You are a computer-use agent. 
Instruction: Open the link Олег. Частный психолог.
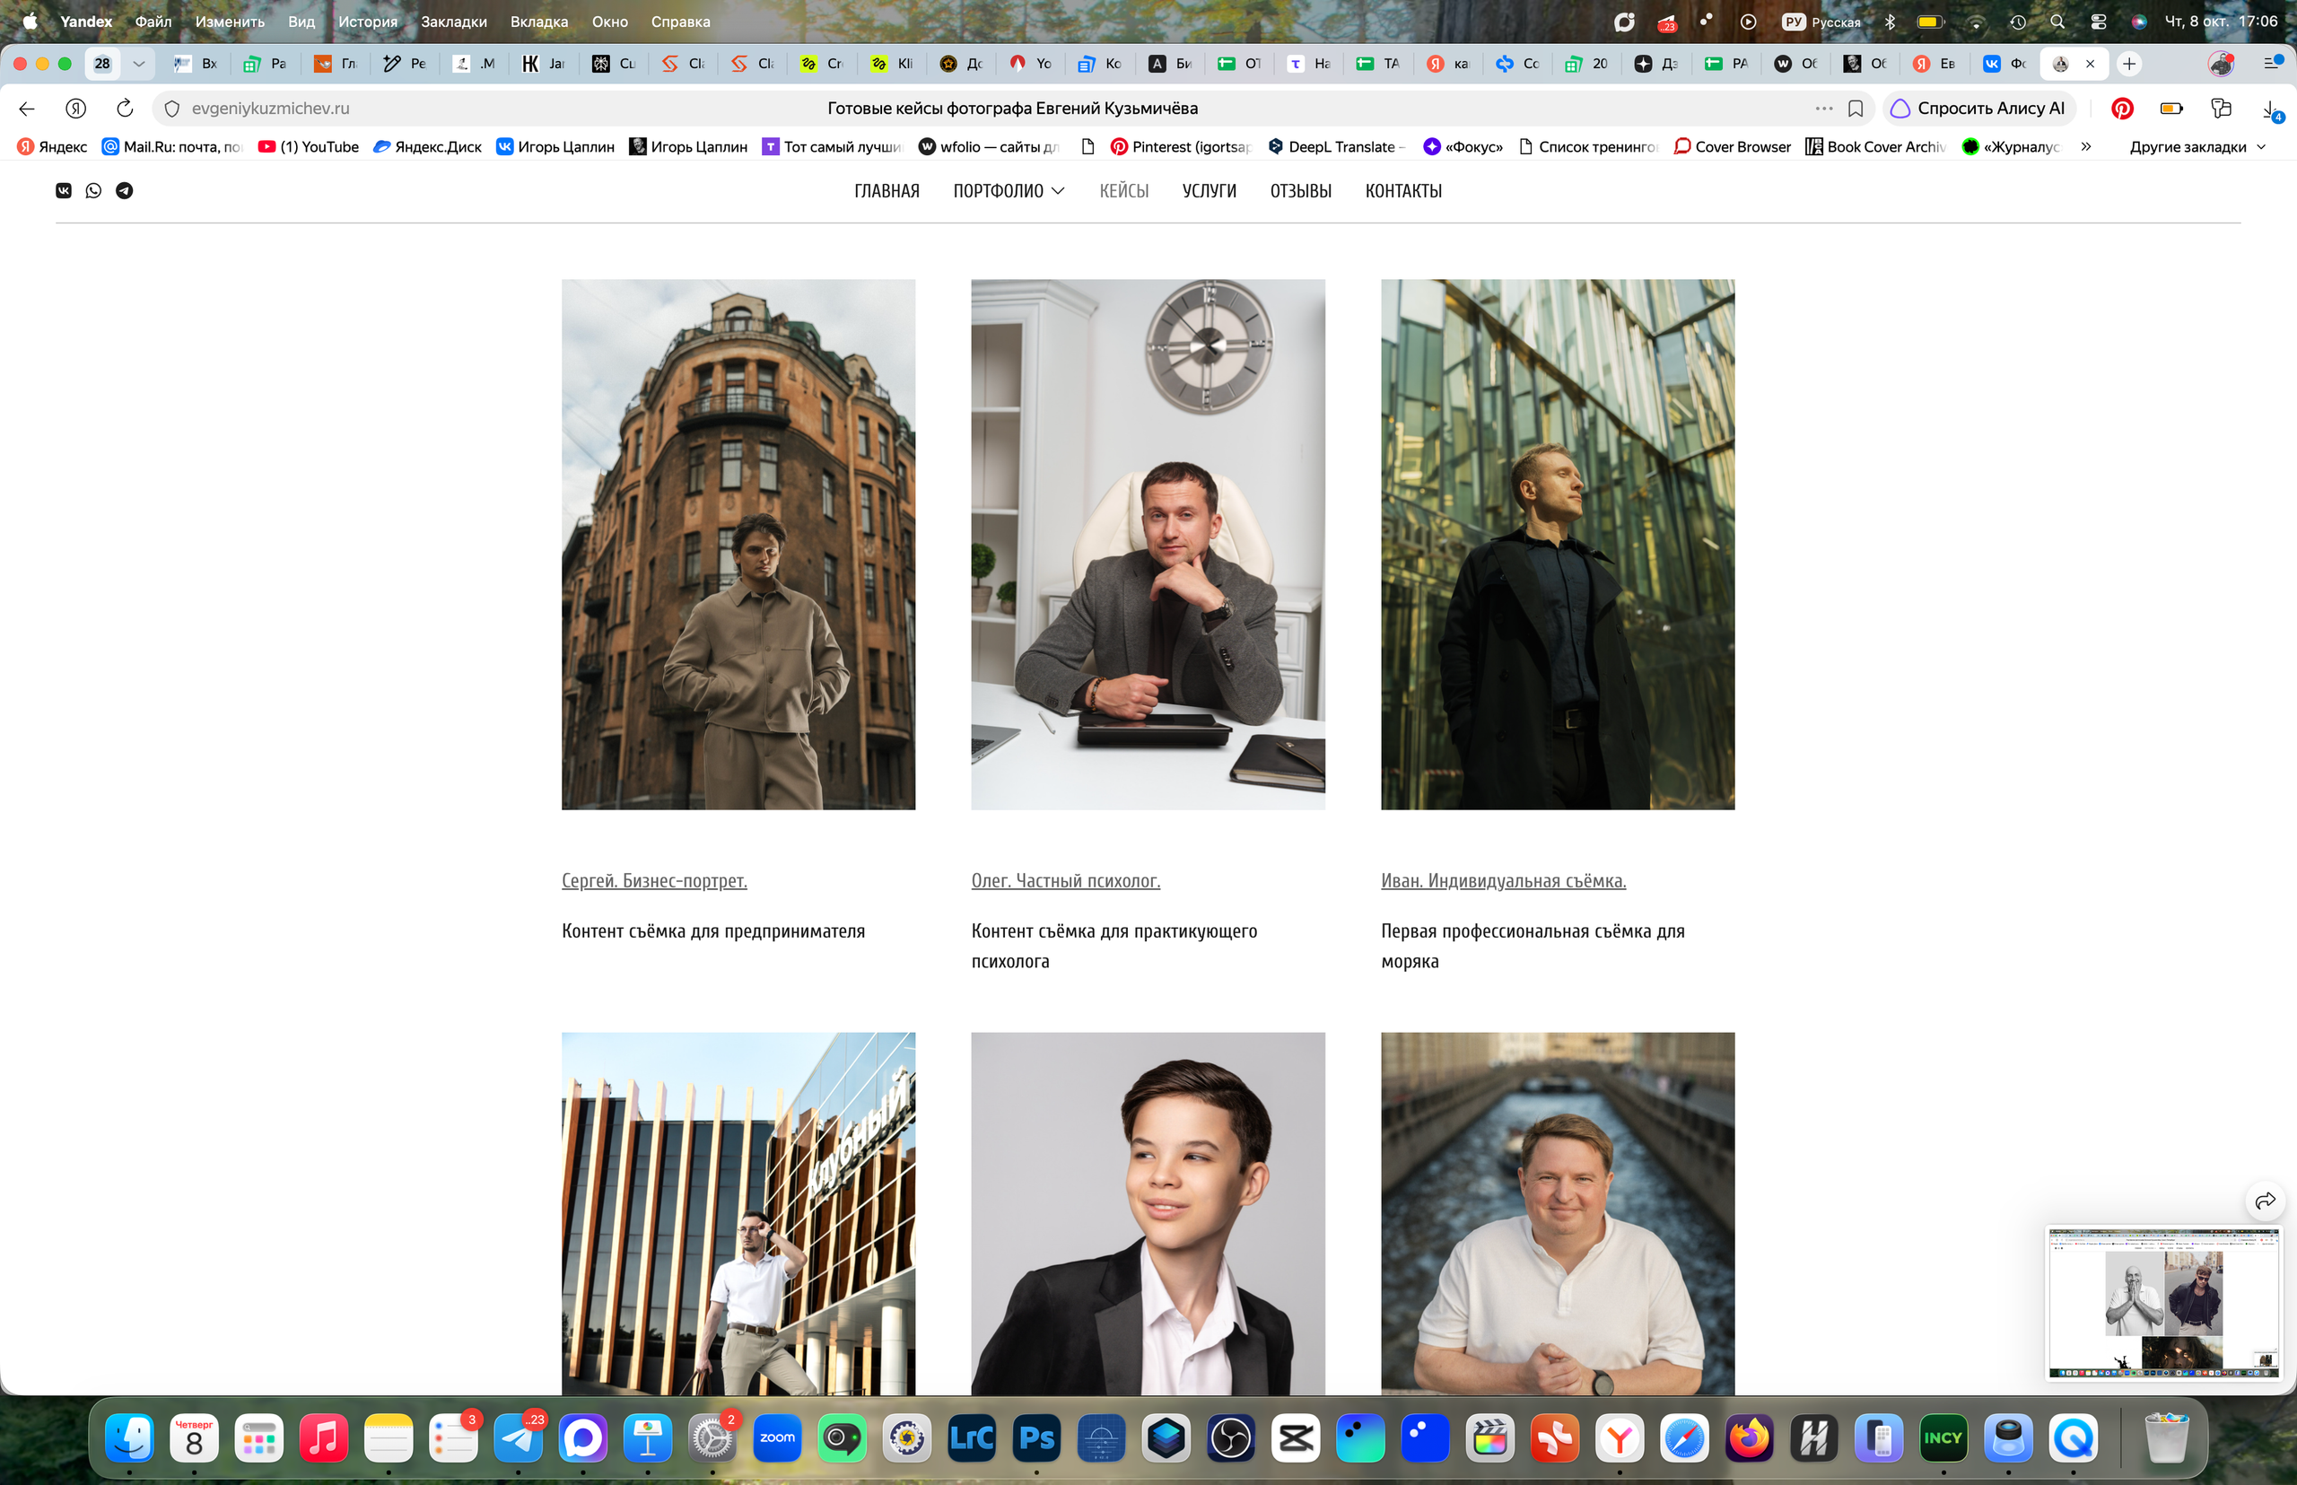[1066, 880]
